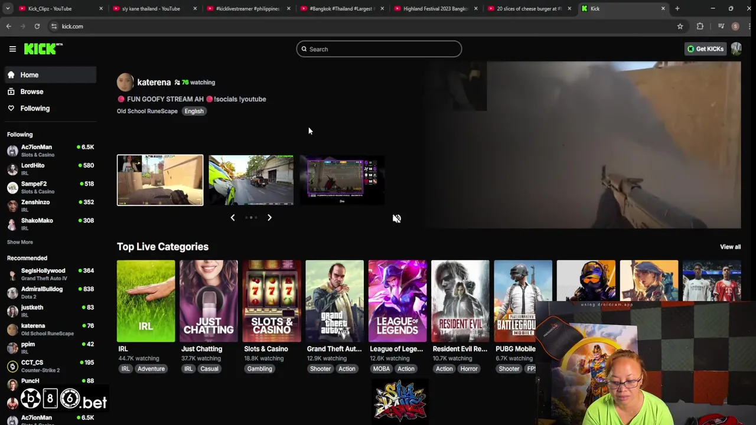The height and width of the screenshot is (425, 756).
Task: Open katerena streamer avatar
Action: click(125, 82)
